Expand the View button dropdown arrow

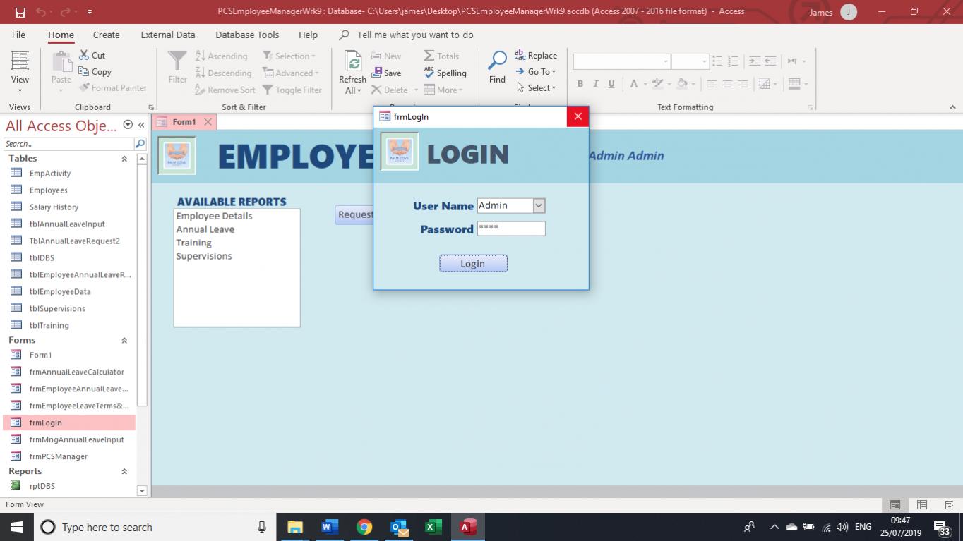click(20, 90)
